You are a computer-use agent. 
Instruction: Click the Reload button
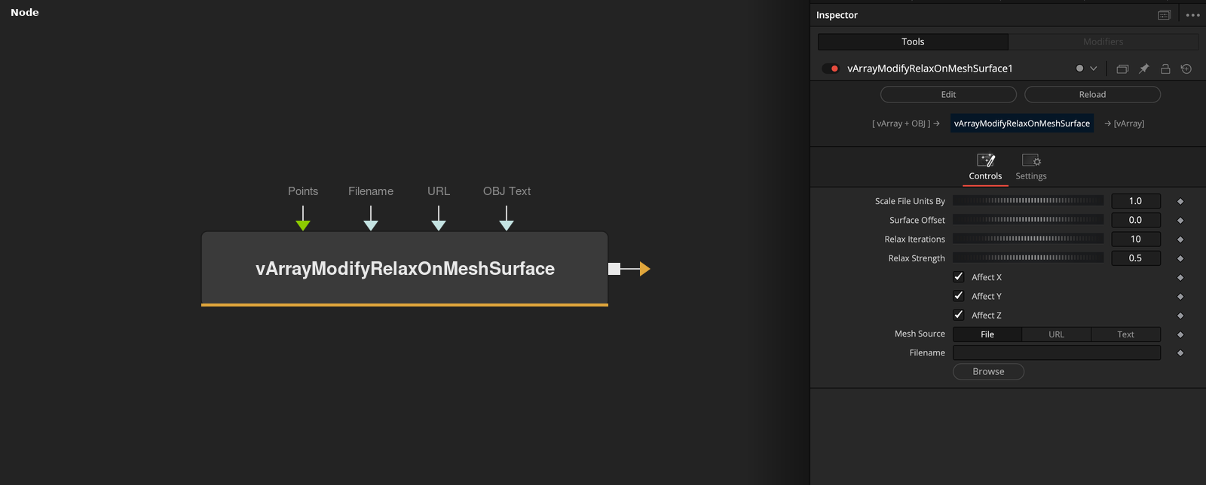tap(1092, 94)
